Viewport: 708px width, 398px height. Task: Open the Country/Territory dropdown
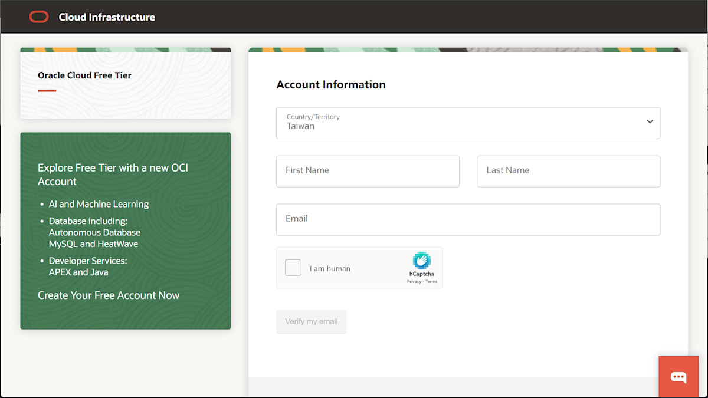coord(468,123)
